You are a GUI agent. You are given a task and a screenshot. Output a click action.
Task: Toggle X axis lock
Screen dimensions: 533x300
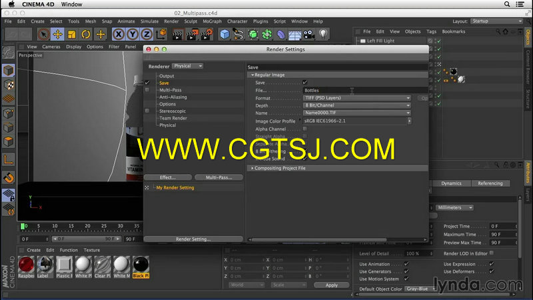pos(119,35)
